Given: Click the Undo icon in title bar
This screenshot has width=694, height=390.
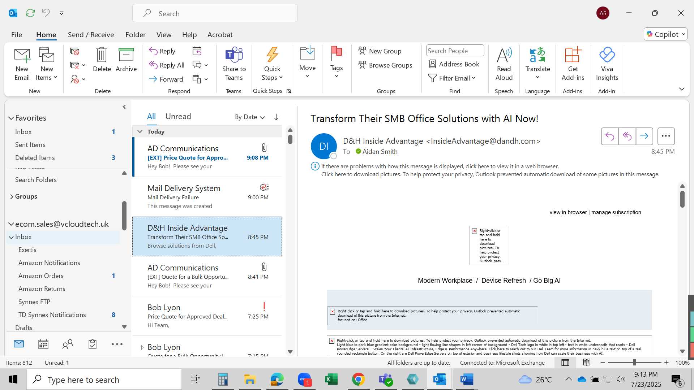Looking at the screenshot, I should point(46,13).
